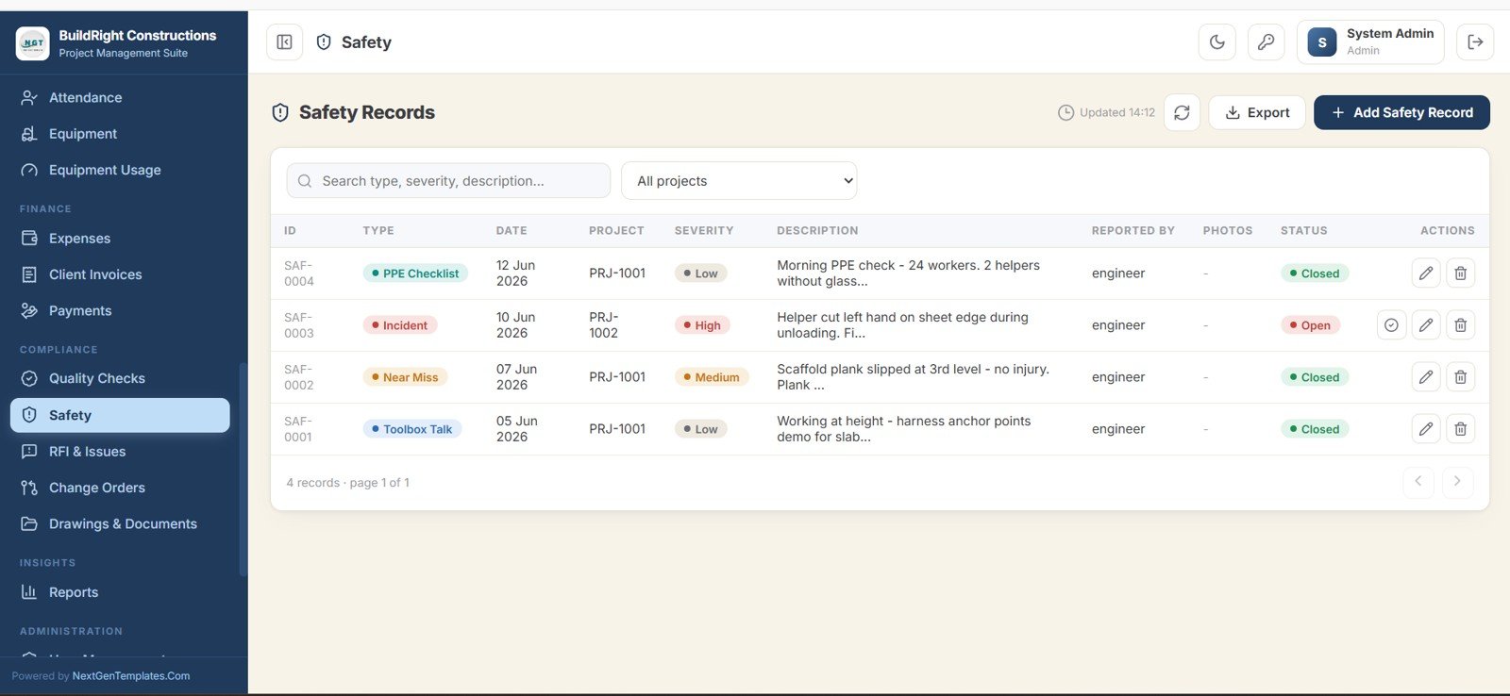
Task: Select the Safety sidebar item
Action: (x=120, y=415)
